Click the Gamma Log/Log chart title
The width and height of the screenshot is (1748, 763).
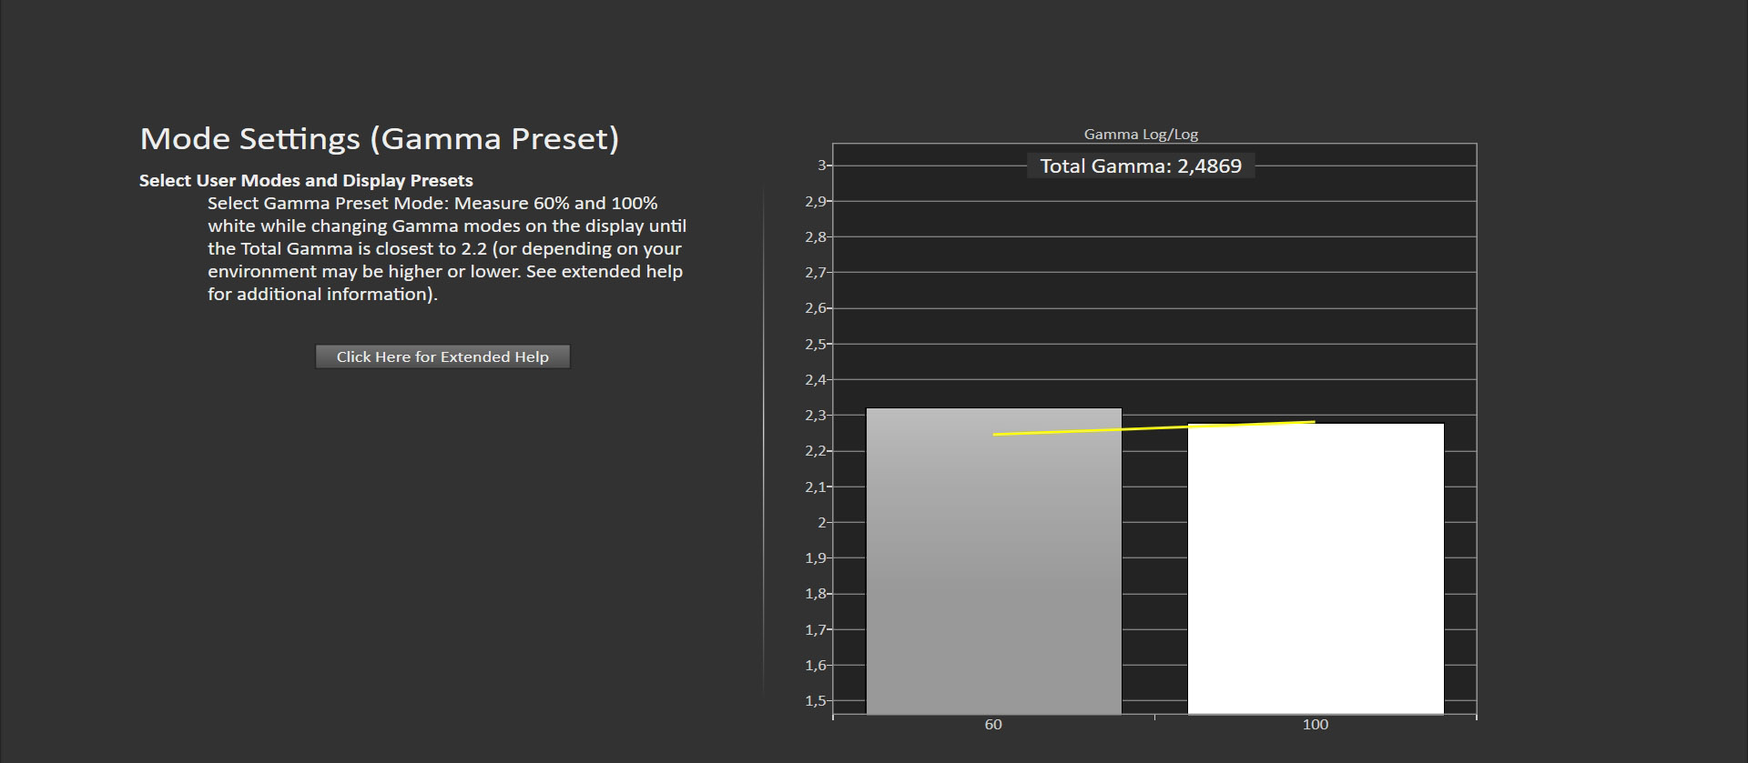1141,134
